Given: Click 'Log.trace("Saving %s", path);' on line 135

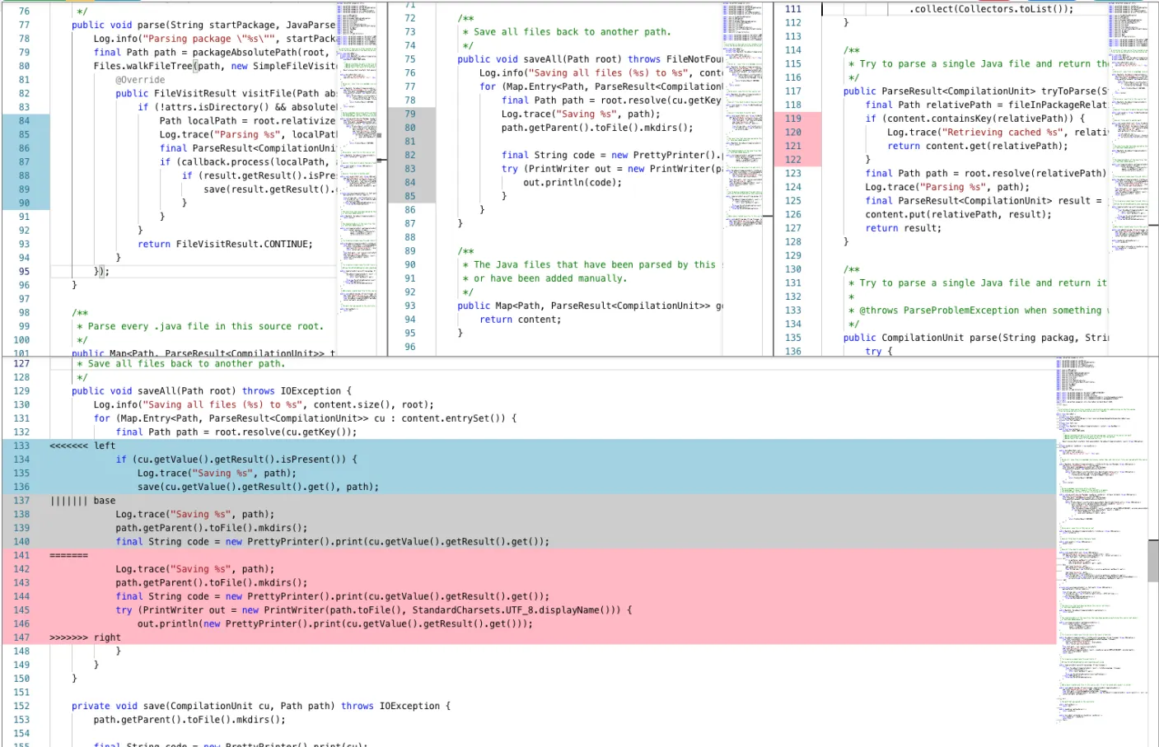Looking at the screenshot, I should [217, 474].
